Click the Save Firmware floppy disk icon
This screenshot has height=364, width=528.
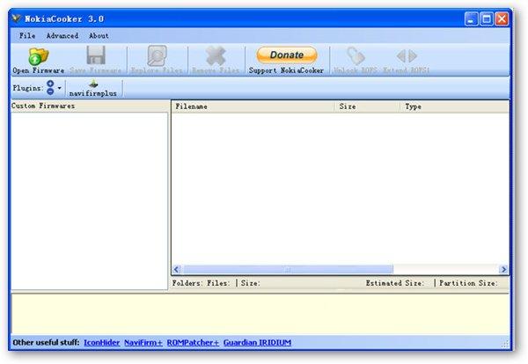tap(96, 55)
